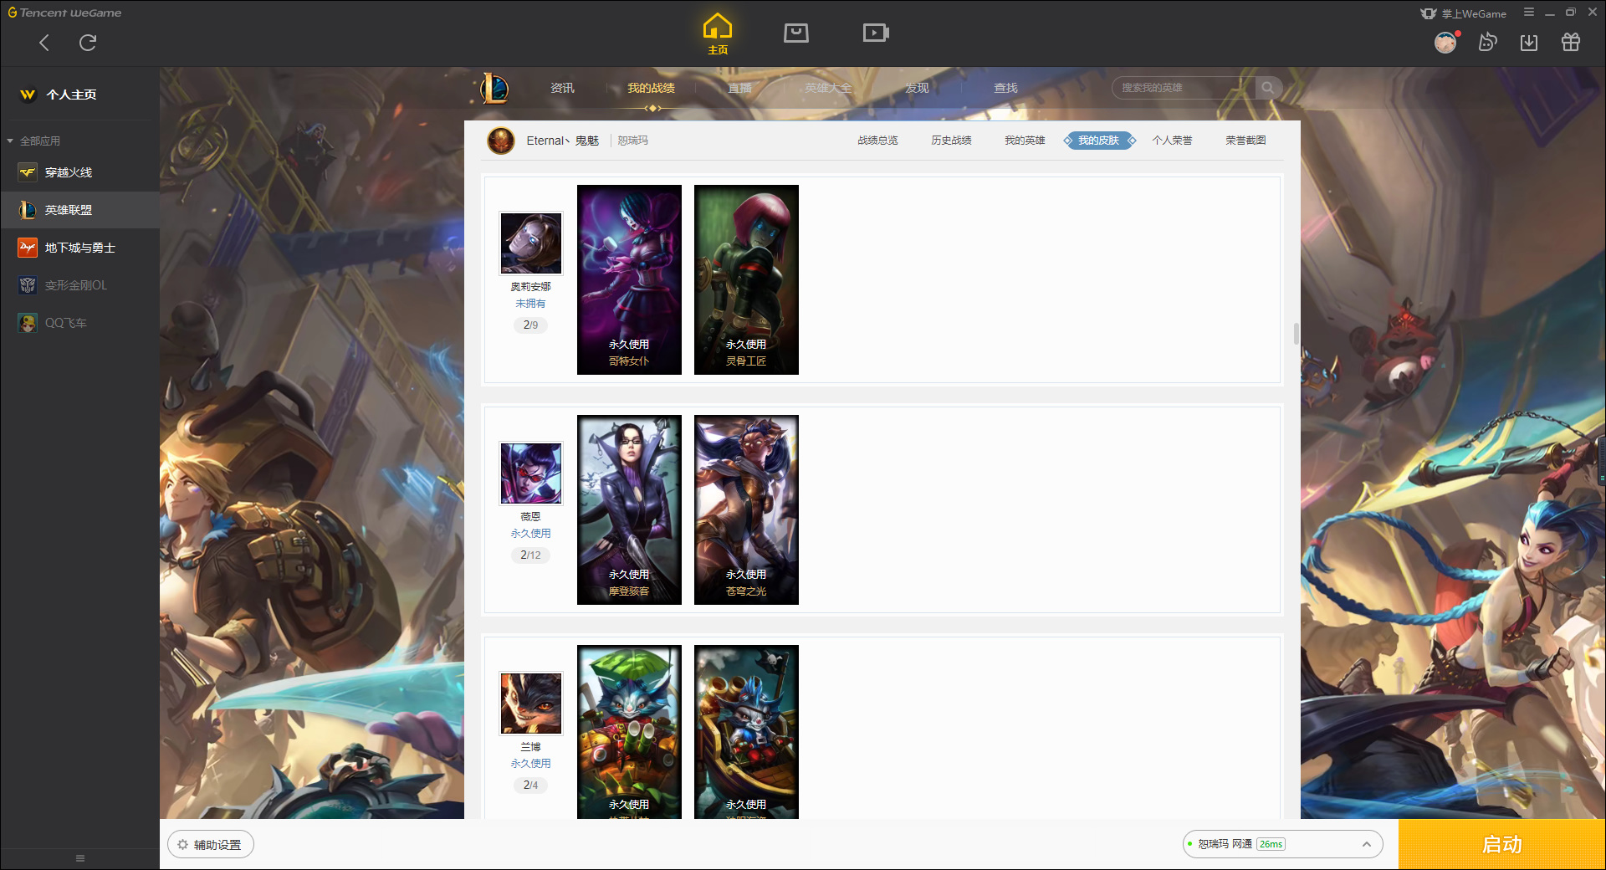Click the 变形金刚OL game icon
The width and height of the screenshot is (1606, 870).
(28, 285)
